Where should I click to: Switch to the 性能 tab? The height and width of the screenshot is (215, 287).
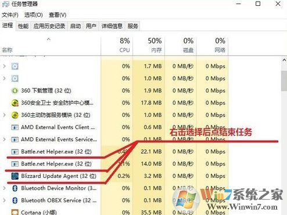(x=23, y=26)
